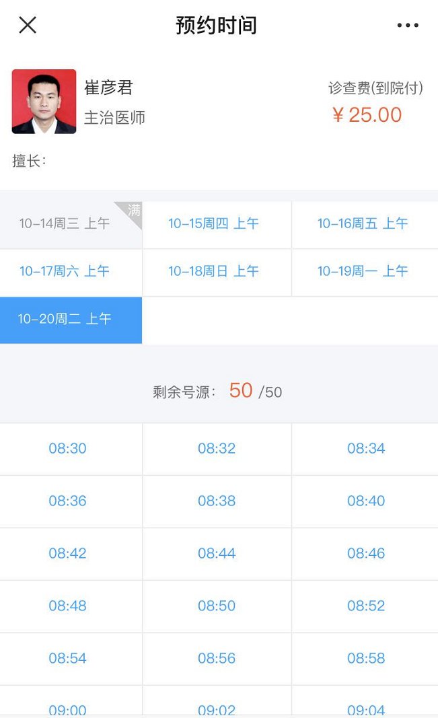Choose the 08:32 appointment time
Screen dimensions: 438x718
click(217, 449)
